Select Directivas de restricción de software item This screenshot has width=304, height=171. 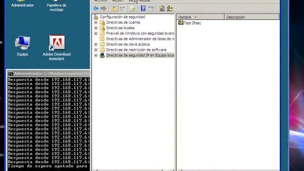[x=136, y=49]
